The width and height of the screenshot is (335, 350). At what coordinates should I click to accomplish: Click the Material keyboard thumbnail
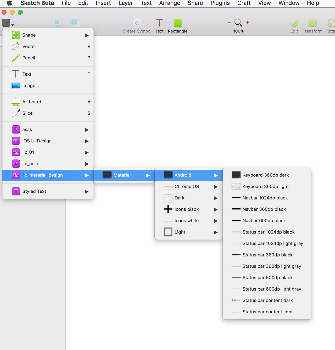pos(107,175)
